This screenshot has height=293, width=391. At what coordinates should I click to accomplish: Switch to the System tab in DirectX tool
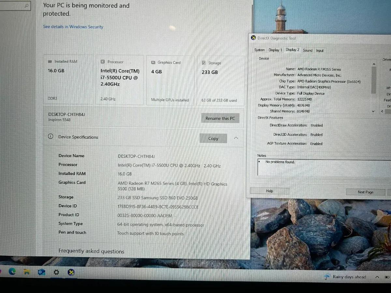click(259, 50)
